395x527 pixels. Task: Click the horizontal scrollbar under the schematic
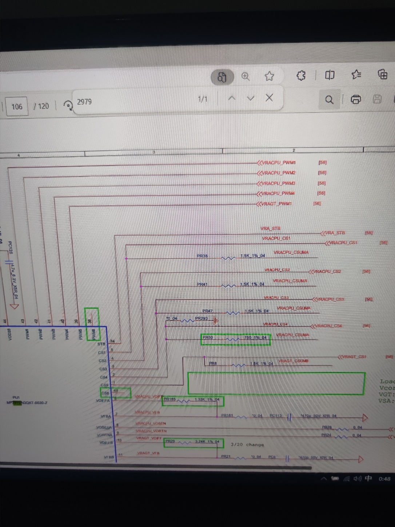pos(156,467)
